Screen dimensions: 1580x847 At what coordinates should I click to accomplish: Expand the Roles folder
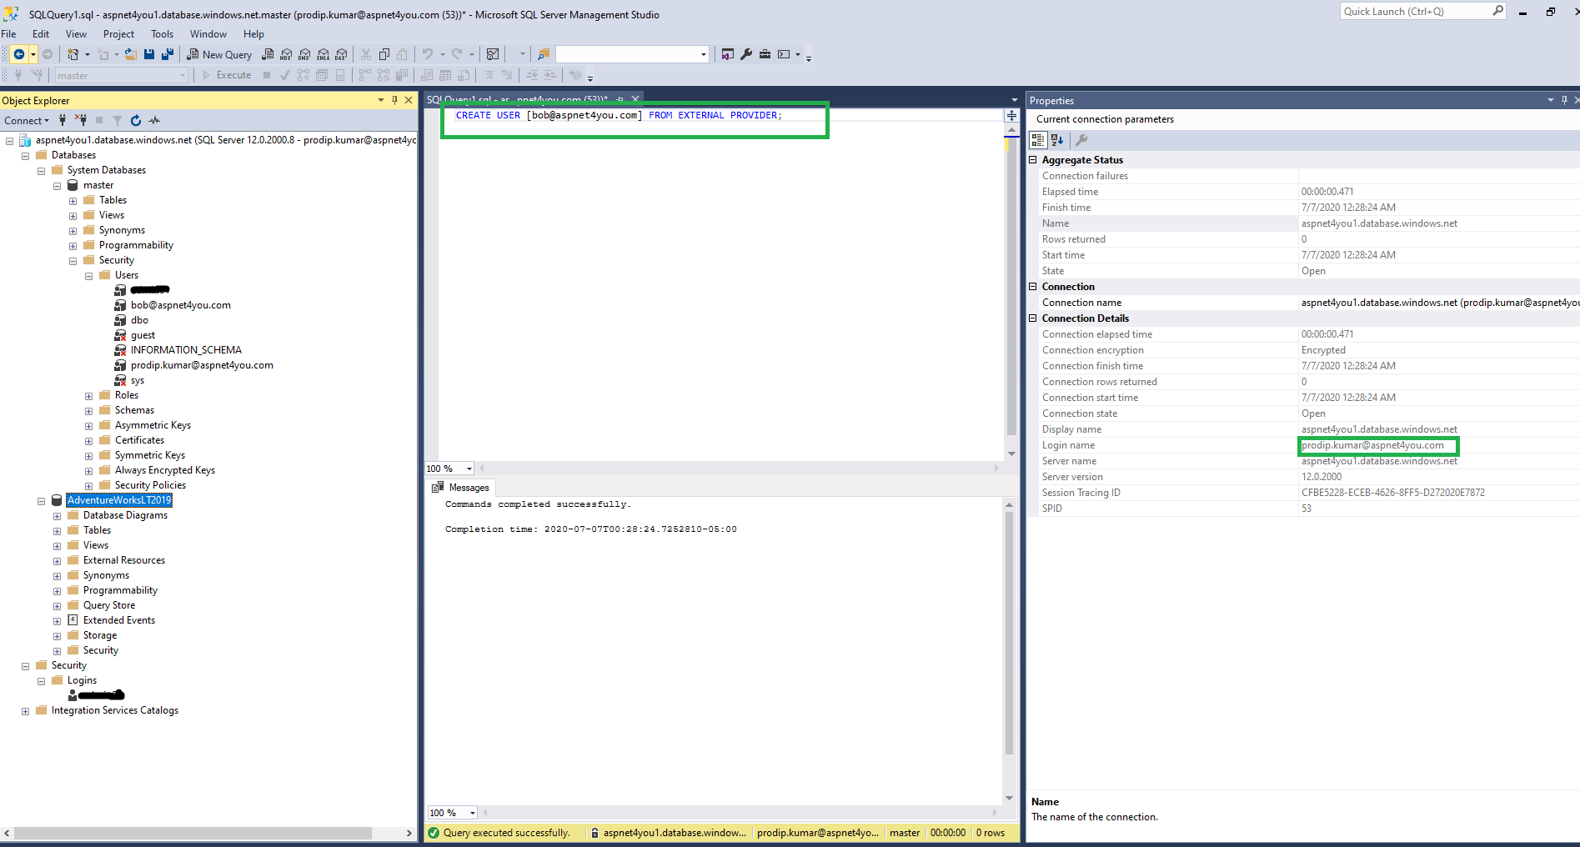pos(88,396)
